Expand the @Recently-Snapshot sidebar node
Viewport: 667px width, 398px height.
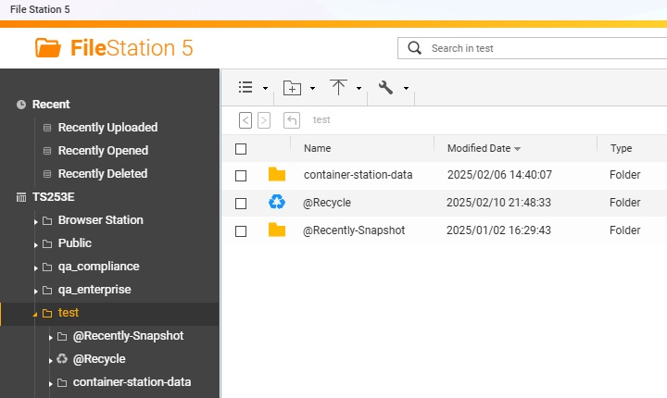[51, 337]
